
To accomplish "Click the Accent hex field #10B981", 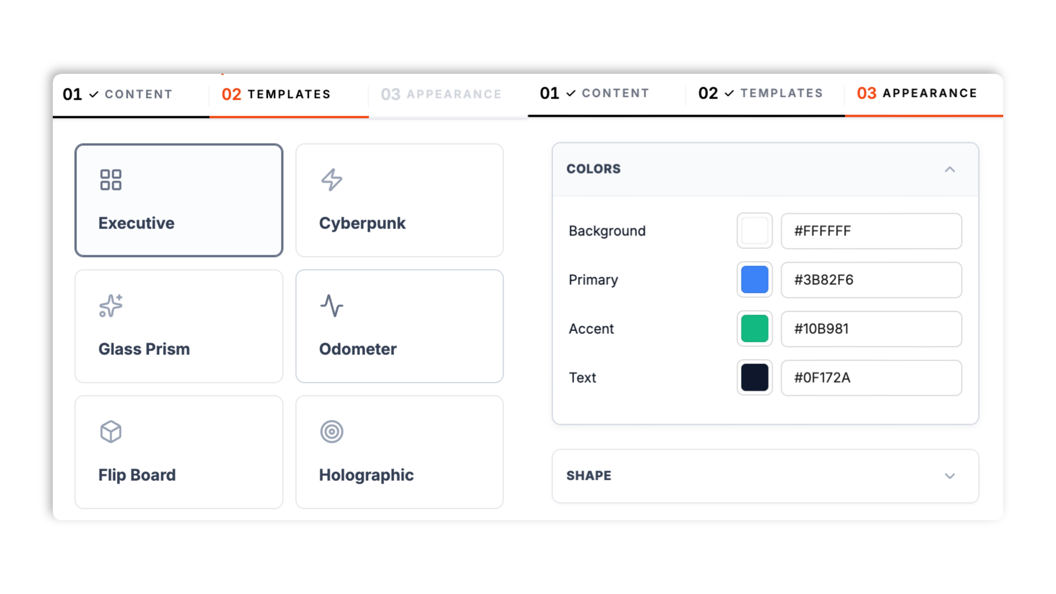I will [x=871, y=329].
